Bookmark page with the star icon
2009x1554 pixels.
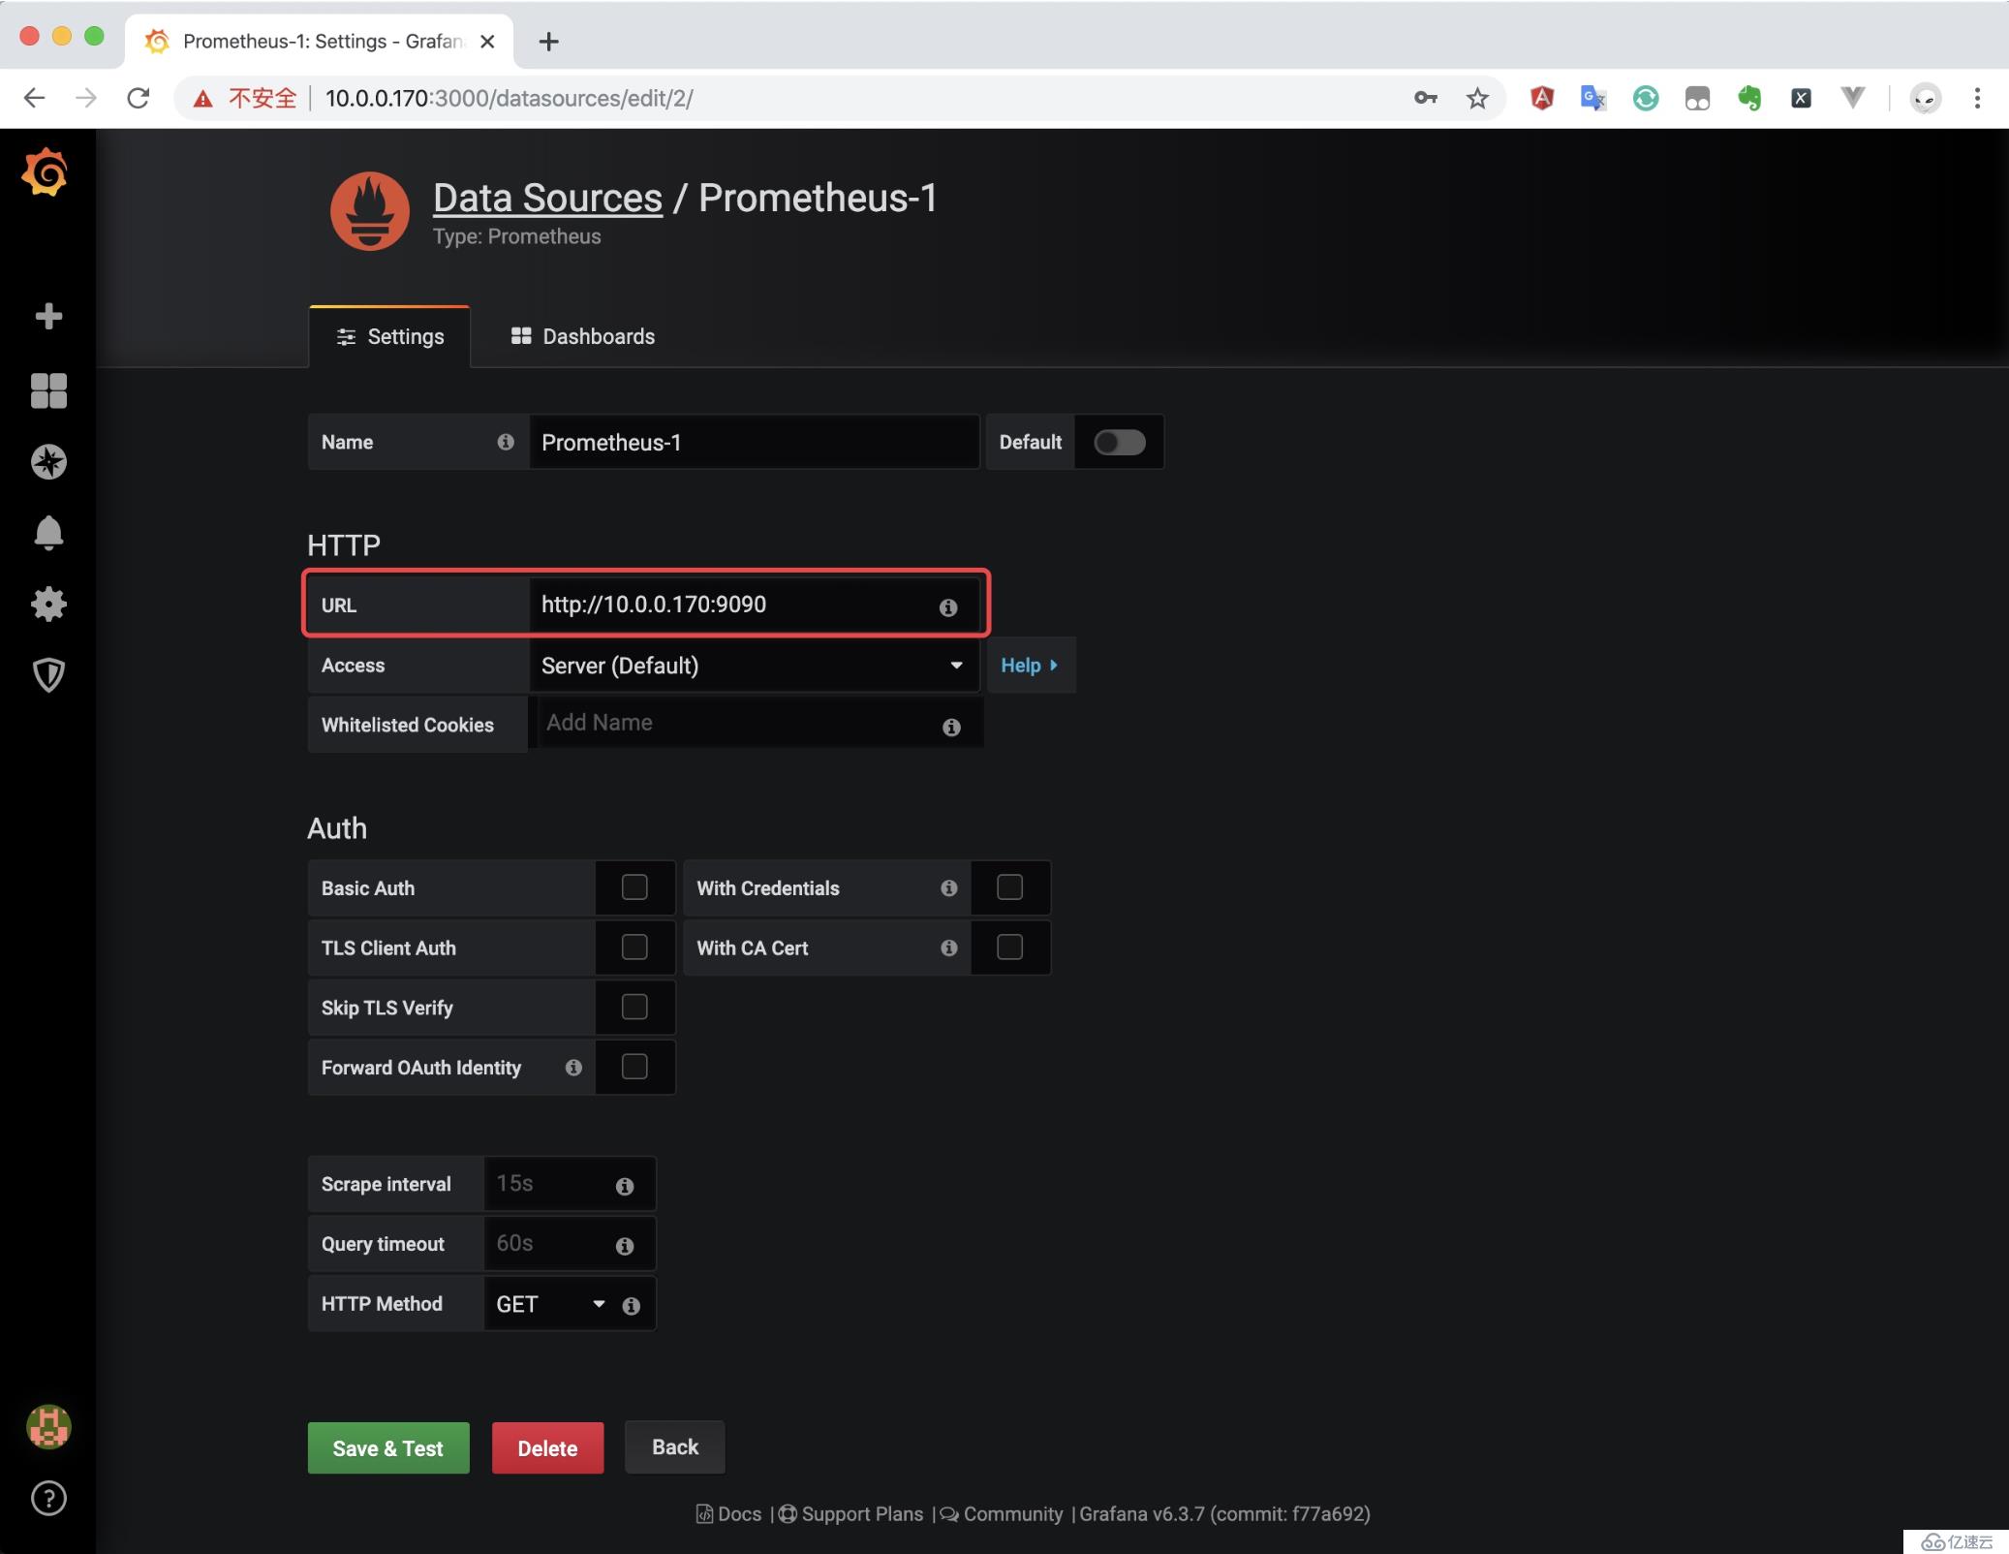pos(1477,98)
